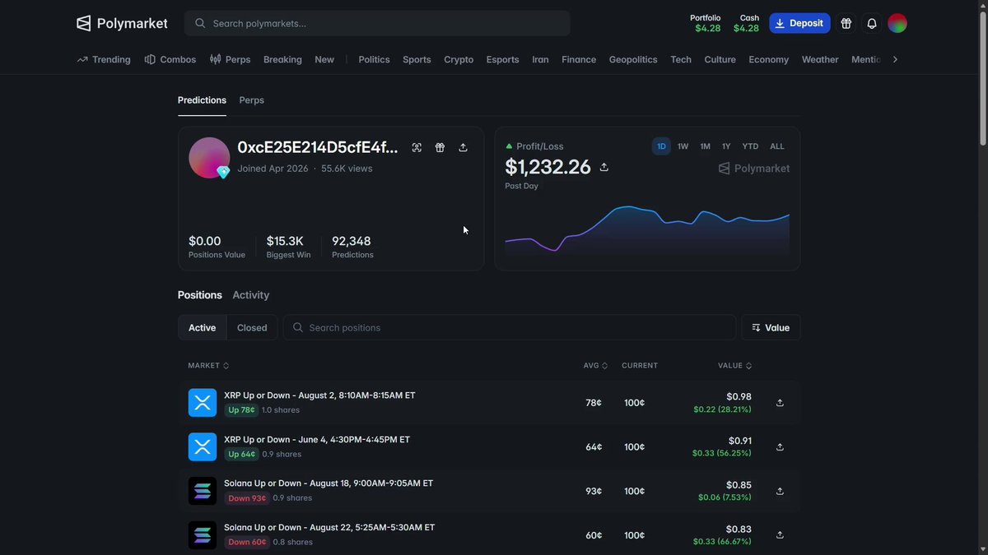Sort positions by the MARKET column
988x555 pixels.
coord(208,366)
